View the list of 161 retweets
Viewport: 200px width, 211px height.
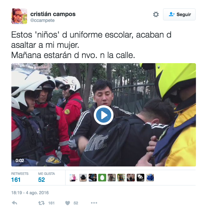click(20, 177)
